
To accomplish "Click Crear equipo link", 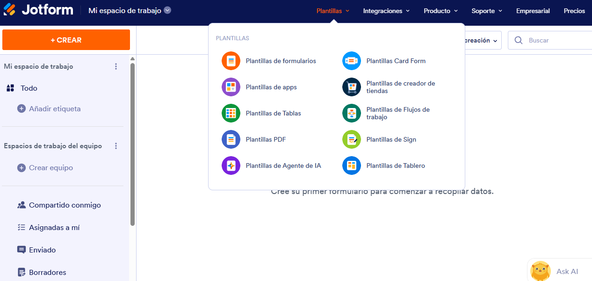I will click(51, 167).
